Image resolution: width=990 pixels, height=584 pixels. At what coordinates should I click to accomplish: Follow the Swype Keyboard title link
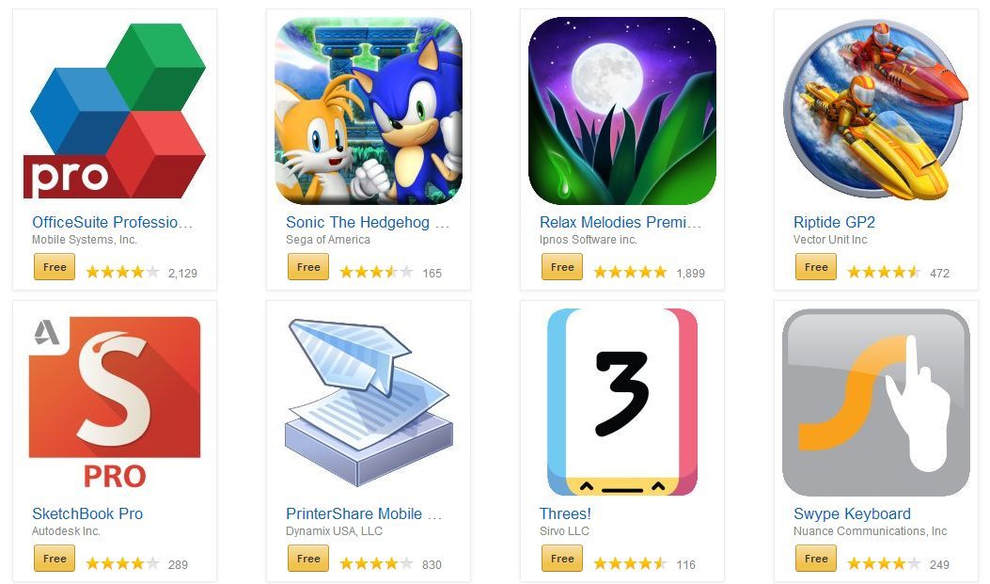(852, 513)
